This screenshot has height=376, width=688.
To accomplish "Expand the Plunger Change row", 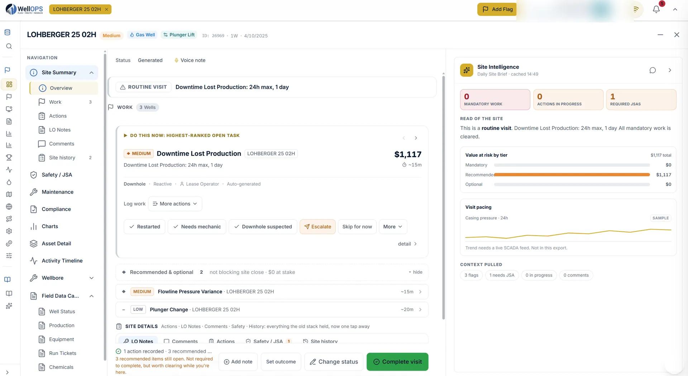I will pos(272,309).
